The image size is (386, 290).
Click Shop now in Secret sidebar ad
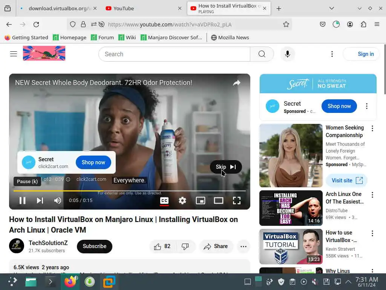coord(339,106)
